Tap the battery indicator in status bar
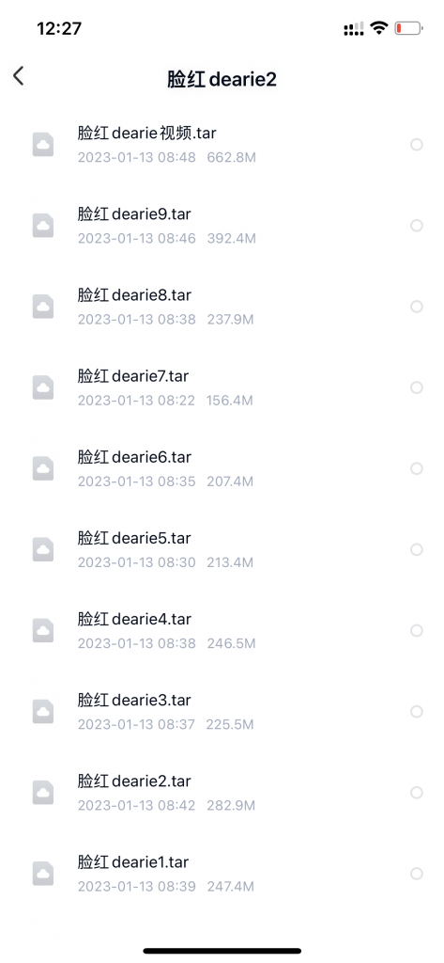The width and height of the screenshot is (444, 963). click(x=408, y=28)
